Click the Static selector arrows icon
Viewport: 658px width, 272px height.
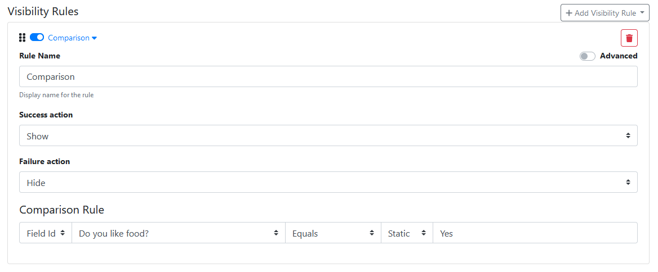pyautogui.click(x=423, y=233)
